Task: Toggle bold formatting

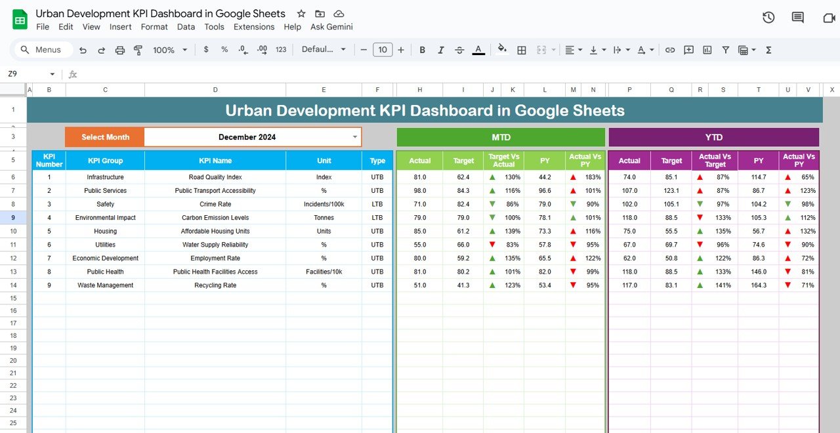Action: (422, 49)
